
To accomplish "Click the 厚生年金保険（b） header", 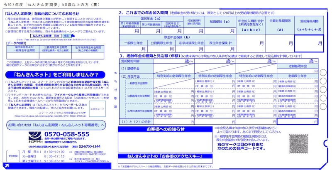I will [178, 37].
